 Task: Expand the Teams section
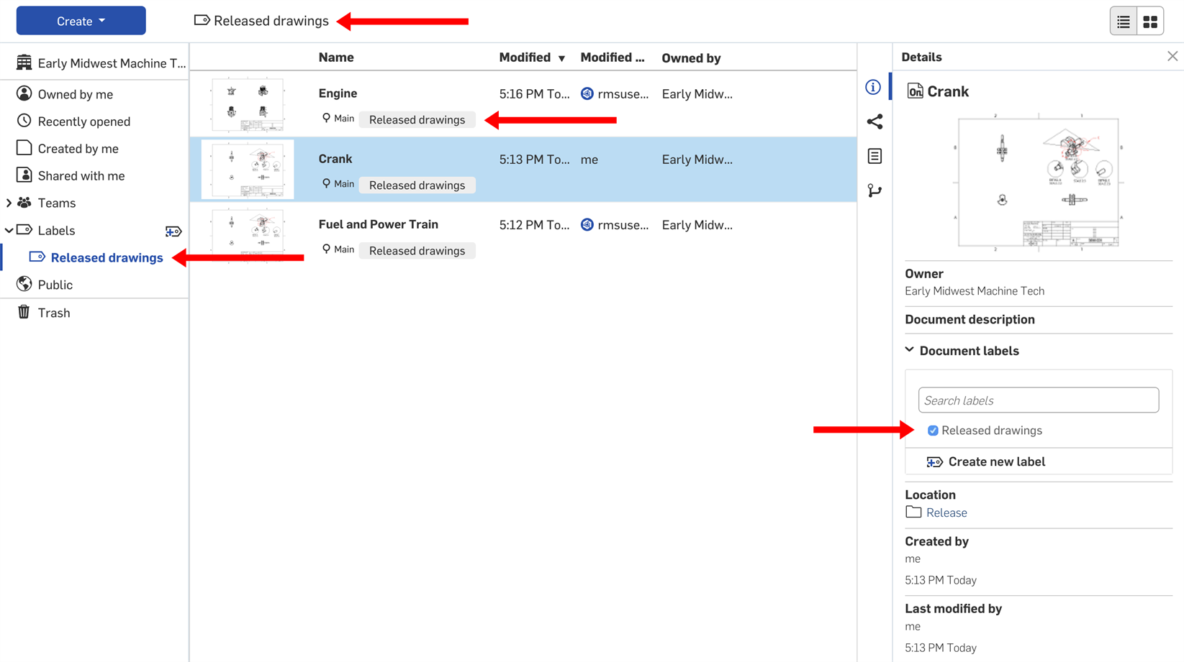[x=9, y=203]
